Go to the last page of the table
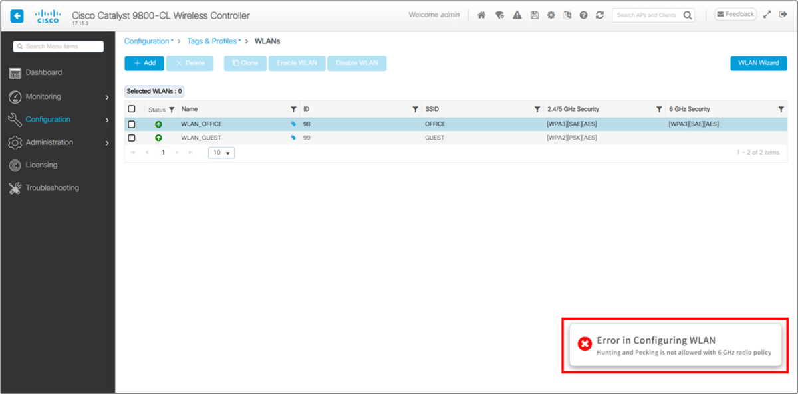 [x=192, y=153]
